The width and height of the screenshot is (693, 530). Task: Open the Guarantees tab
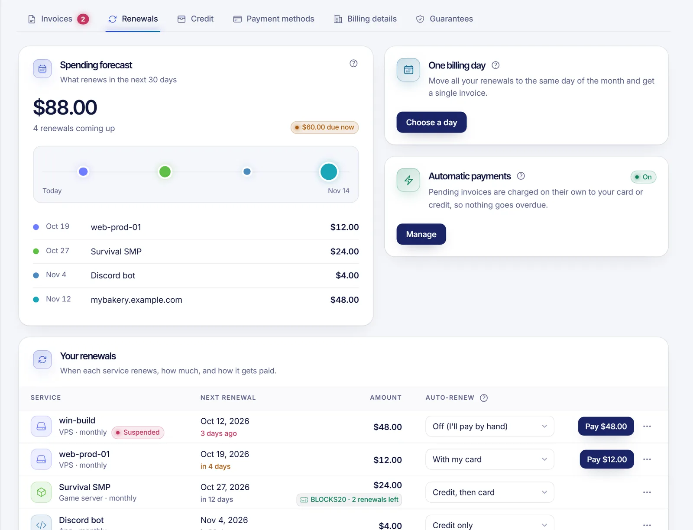pos(444,19)
